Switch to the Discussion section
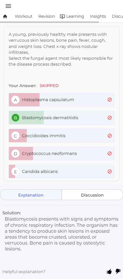 tap(92, 195)
